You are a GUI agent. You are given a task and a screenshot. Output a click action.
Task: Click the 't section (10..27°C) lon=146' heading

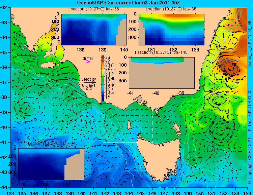[161, 52]
